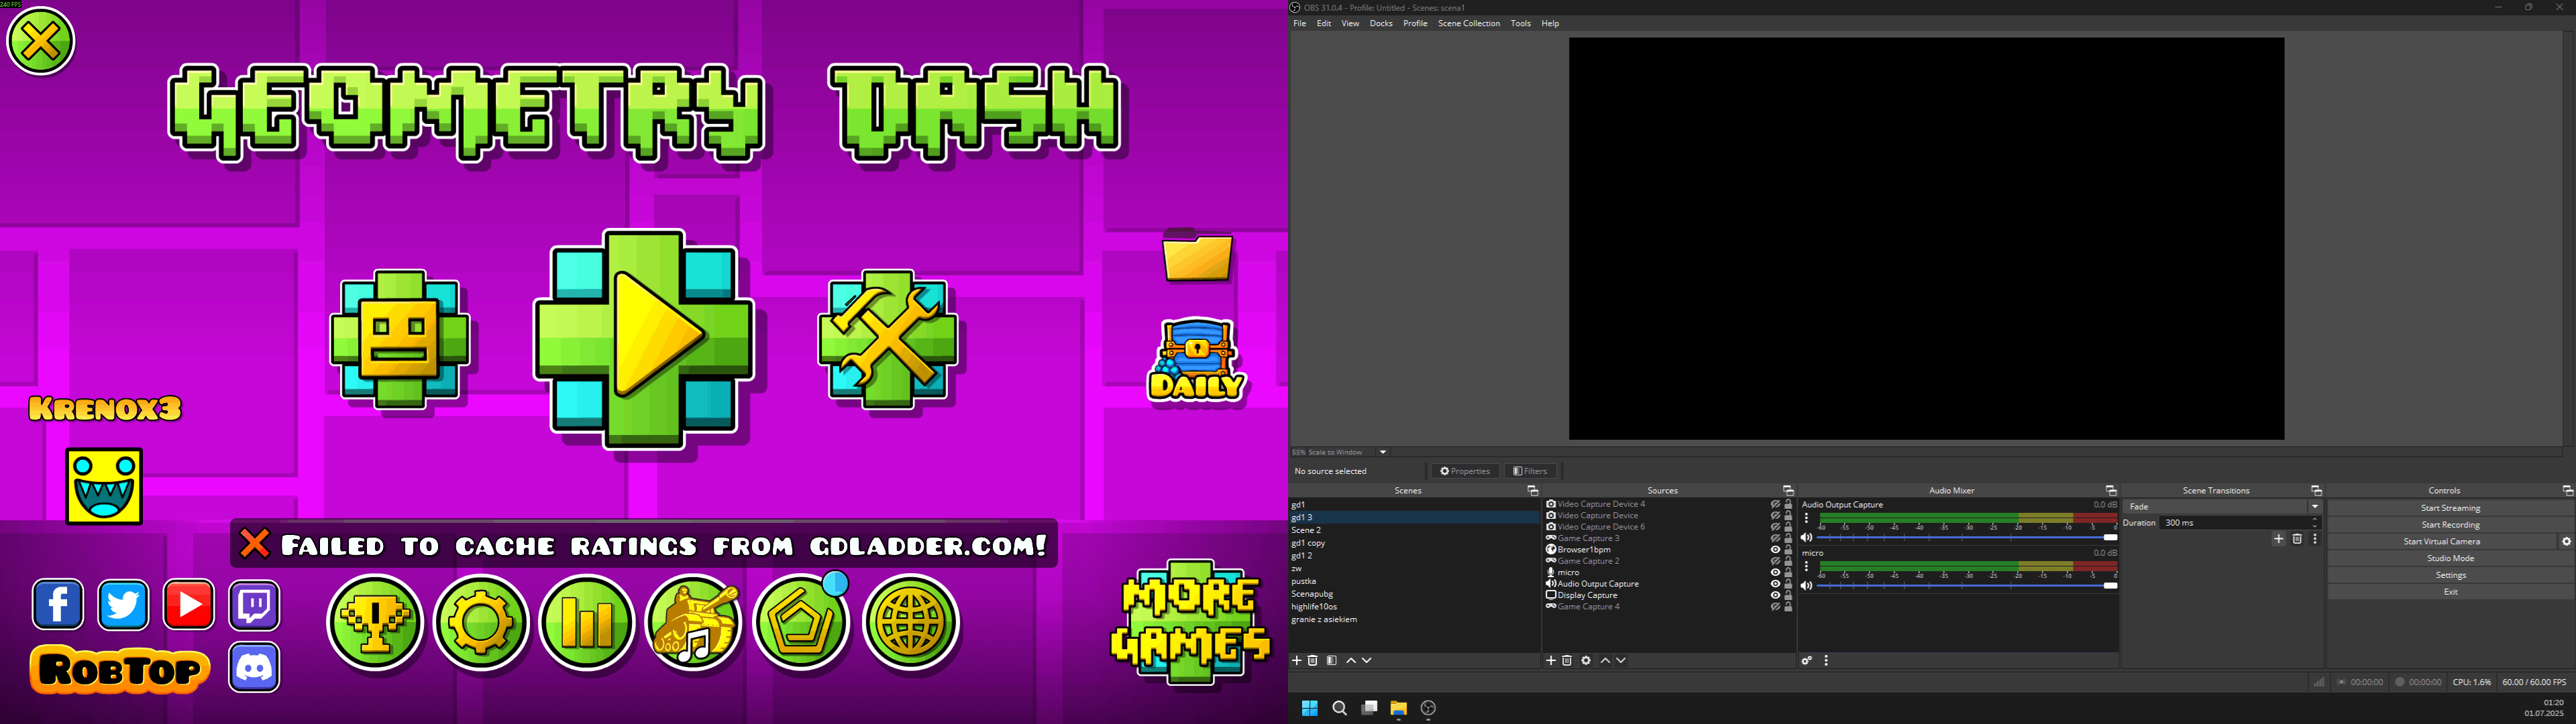Adjust the micro volume slider
The image size is (2576, 724).
(1967, 586)
